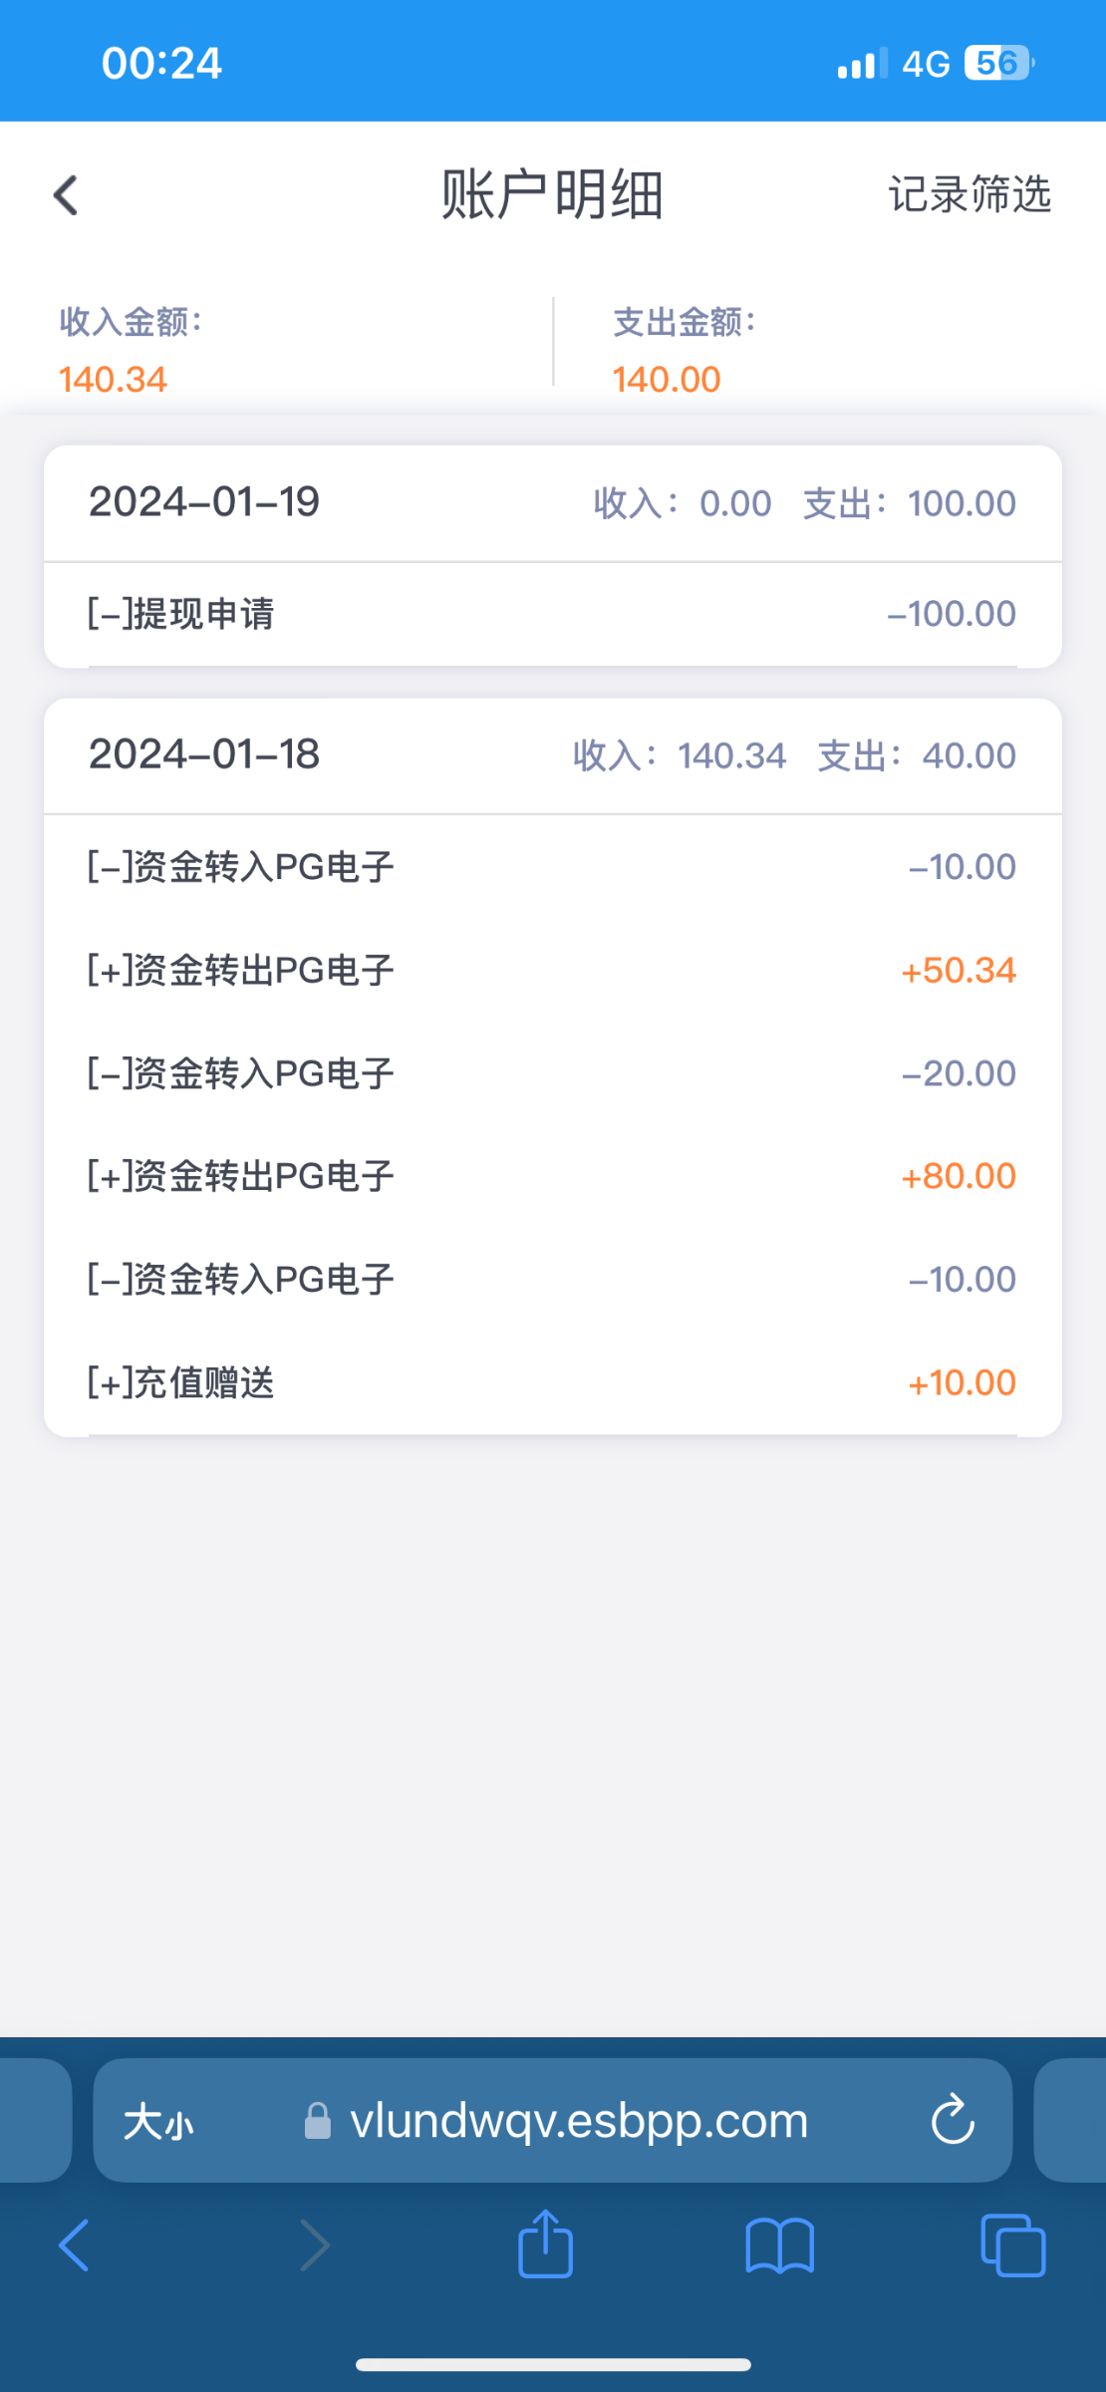Tap the back arrow in page header
The height and width of the screenshot is (2392, 1106).
tap(66, 195)
